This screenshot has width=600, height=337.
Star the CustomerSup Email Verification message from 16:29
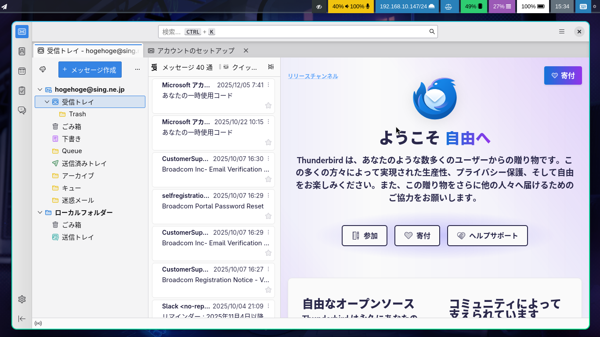pos(268,253)
